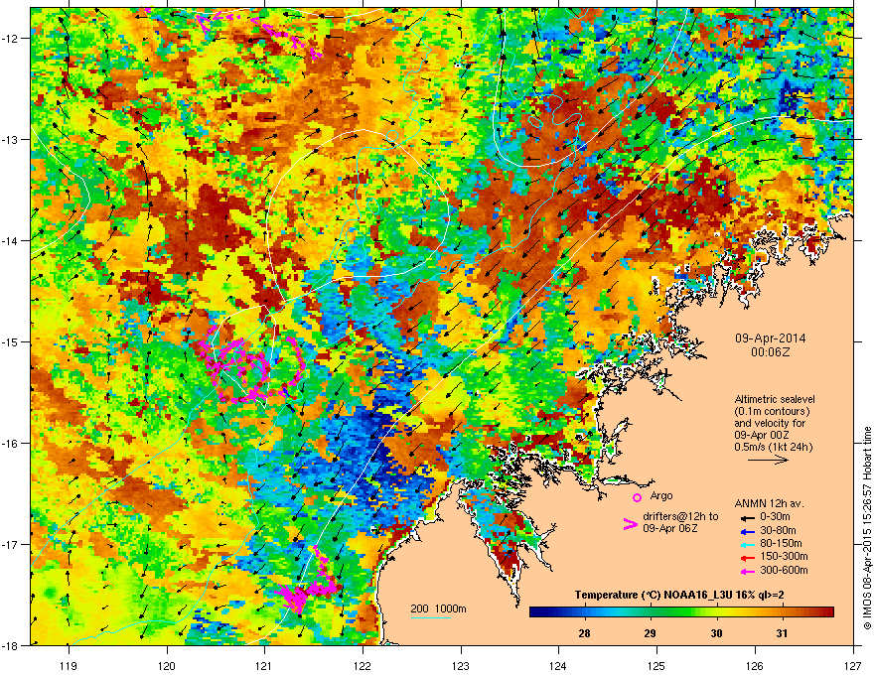Click the latitude axis label -13
Screen dimensions: 874x675
[x=11, y=139]
